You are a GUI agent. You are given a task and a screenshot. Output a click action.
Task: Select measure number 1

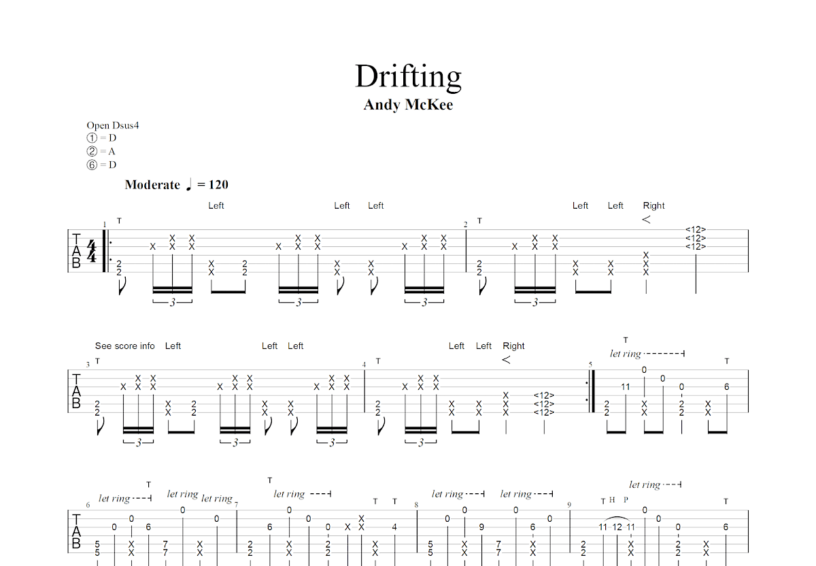click(x=105, y=224)
